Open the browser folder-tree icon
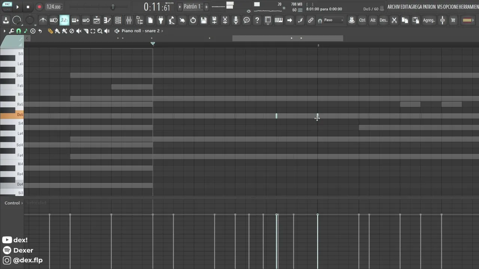Viewport: 479px width, 269px height. point(140,20)
